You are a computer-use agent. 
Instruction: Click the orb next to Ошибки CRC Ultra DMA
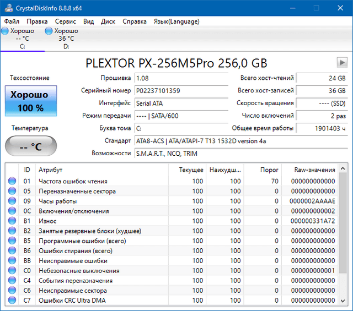click(12, 301)
